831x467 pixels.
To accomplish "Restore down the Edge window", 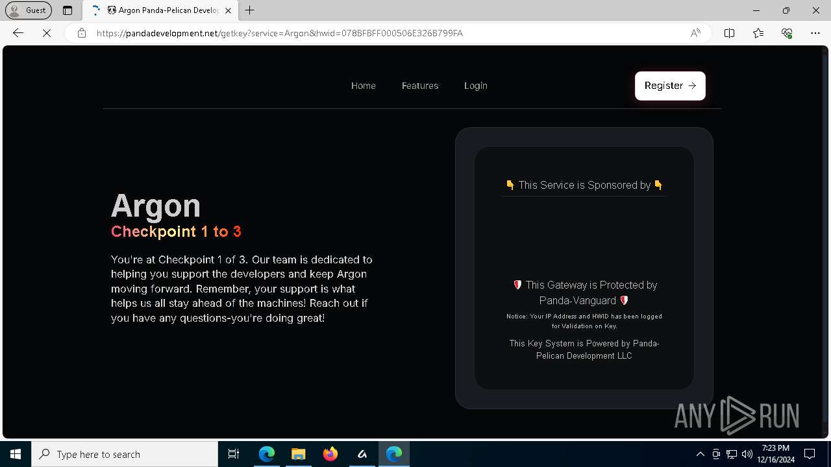I will [x=786, y=10].
